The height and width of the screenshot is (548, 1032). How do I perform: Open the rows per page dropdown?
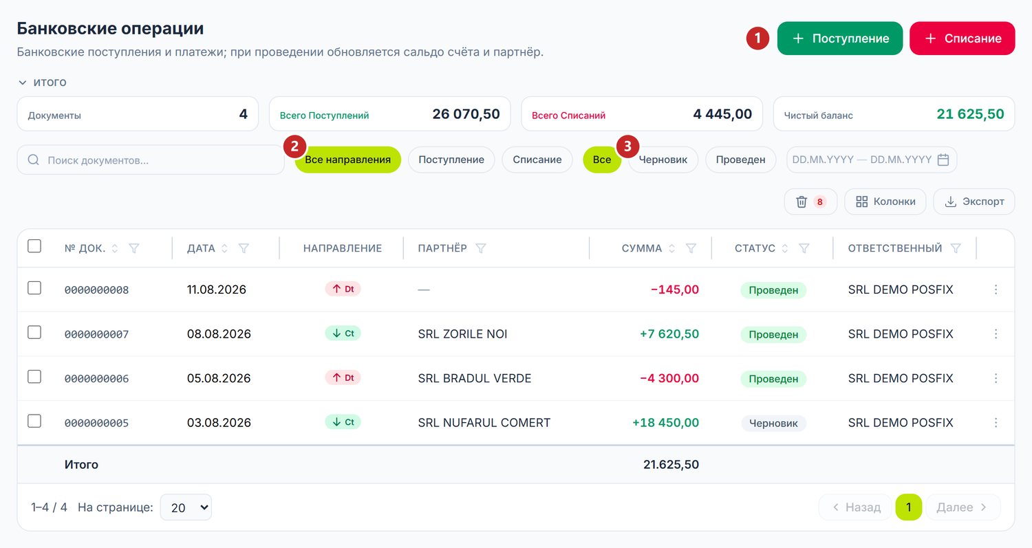(x=186, y=507)
